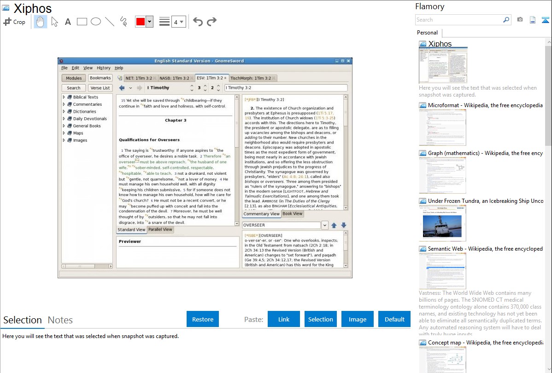Click the line thickness icon
This screenshot has height=373, width=552.
click(x=164, y=22)
